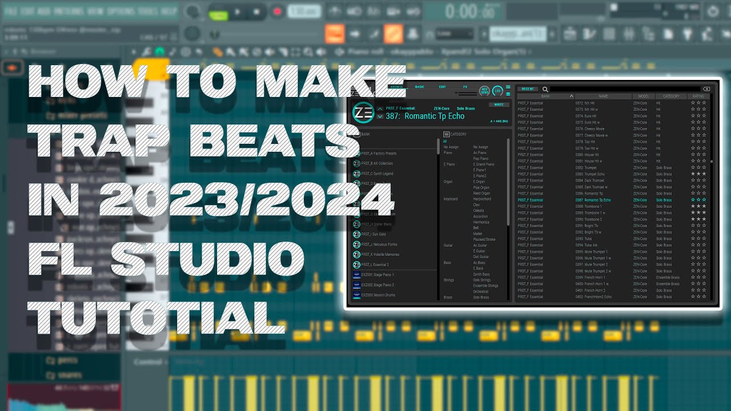Screen dimensions: 731x411
Task: Set star rating for 0387: Romantic Tp Echo
Action: (698, 200)
